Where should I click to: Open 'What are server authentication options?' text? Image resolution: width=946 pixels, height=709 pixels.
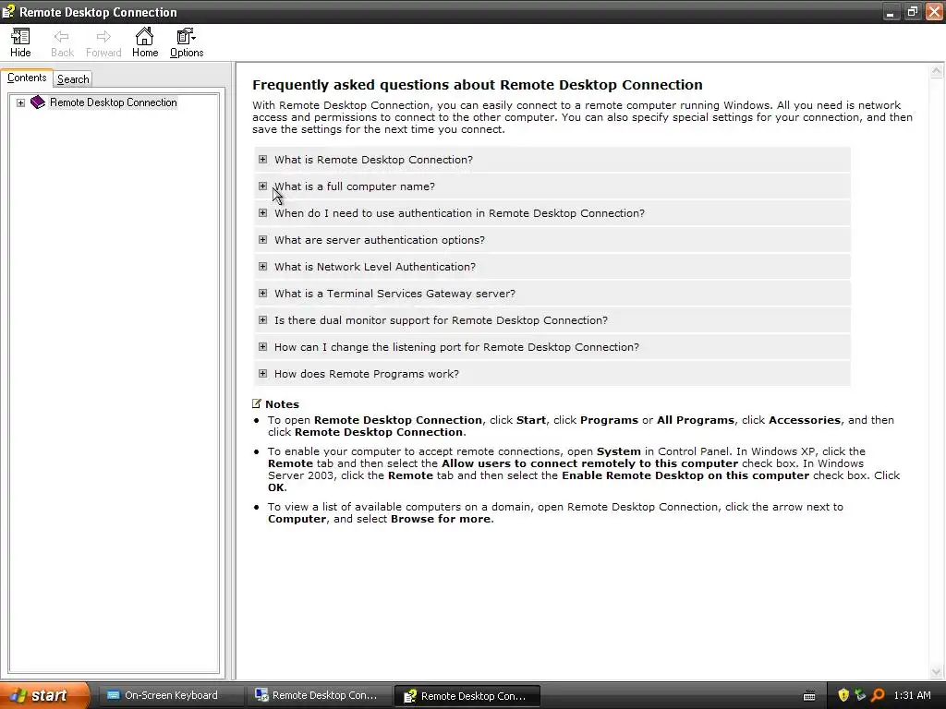pos(380,240)
